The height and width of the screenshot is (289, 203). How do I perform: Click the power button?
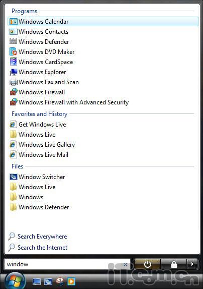click(x=147, y=264)
